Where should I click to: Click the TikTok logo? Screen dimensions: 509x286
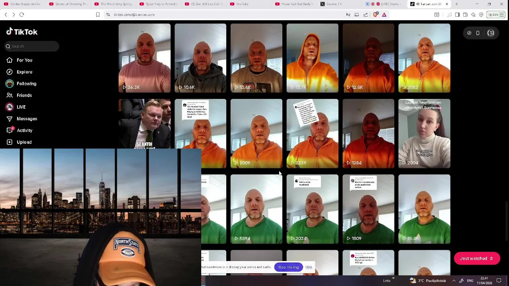22,32
